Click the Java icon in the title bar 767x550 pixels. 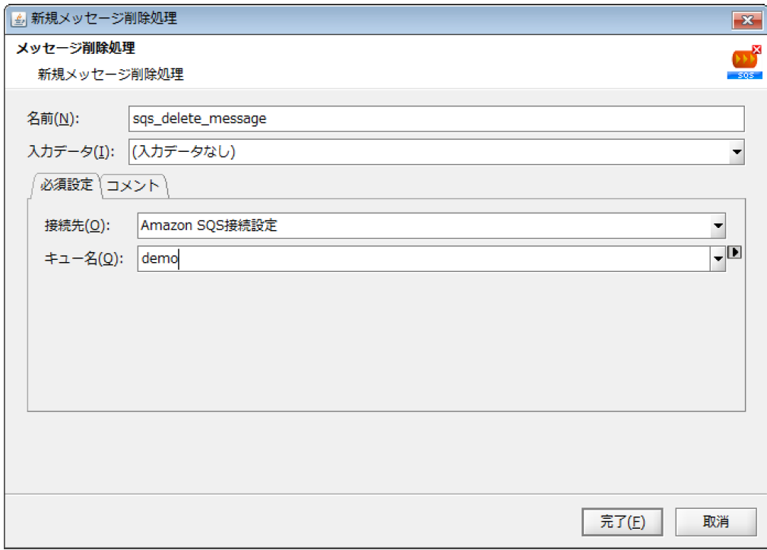(x=20, y=17)
